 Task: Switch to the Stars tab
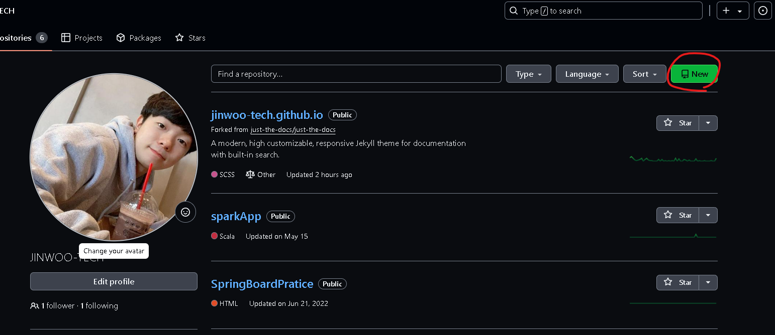coord(190,38)
